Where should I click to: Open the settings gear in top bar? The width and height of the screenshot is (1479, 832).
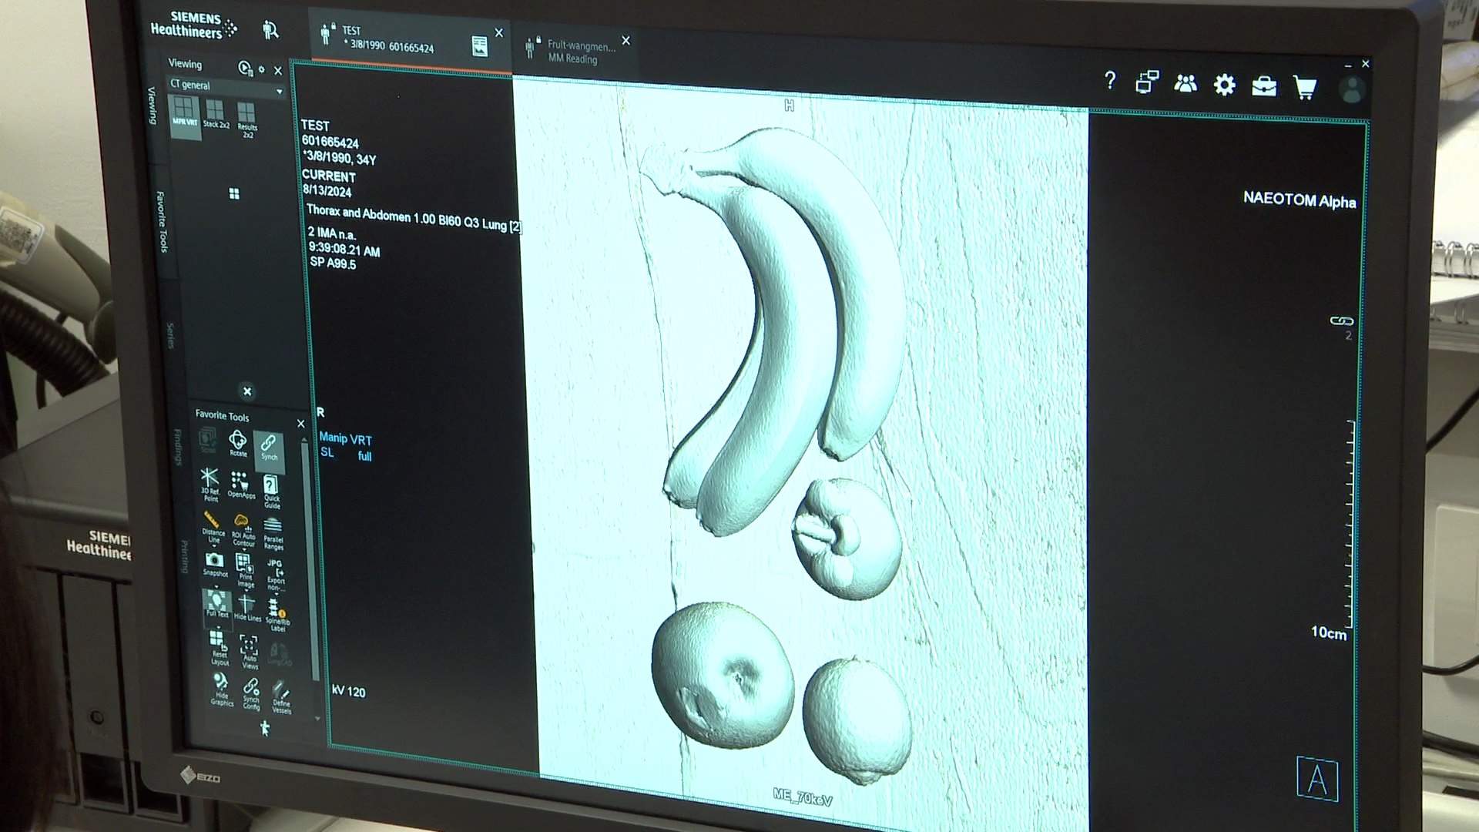point(1224,85)
